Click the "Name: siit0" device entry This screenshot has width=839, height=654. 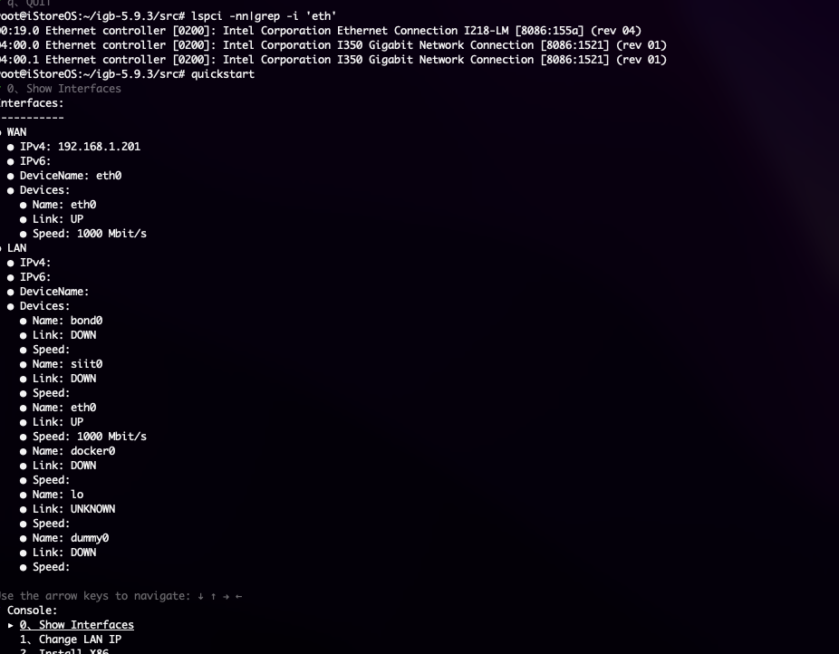[67, 364]
